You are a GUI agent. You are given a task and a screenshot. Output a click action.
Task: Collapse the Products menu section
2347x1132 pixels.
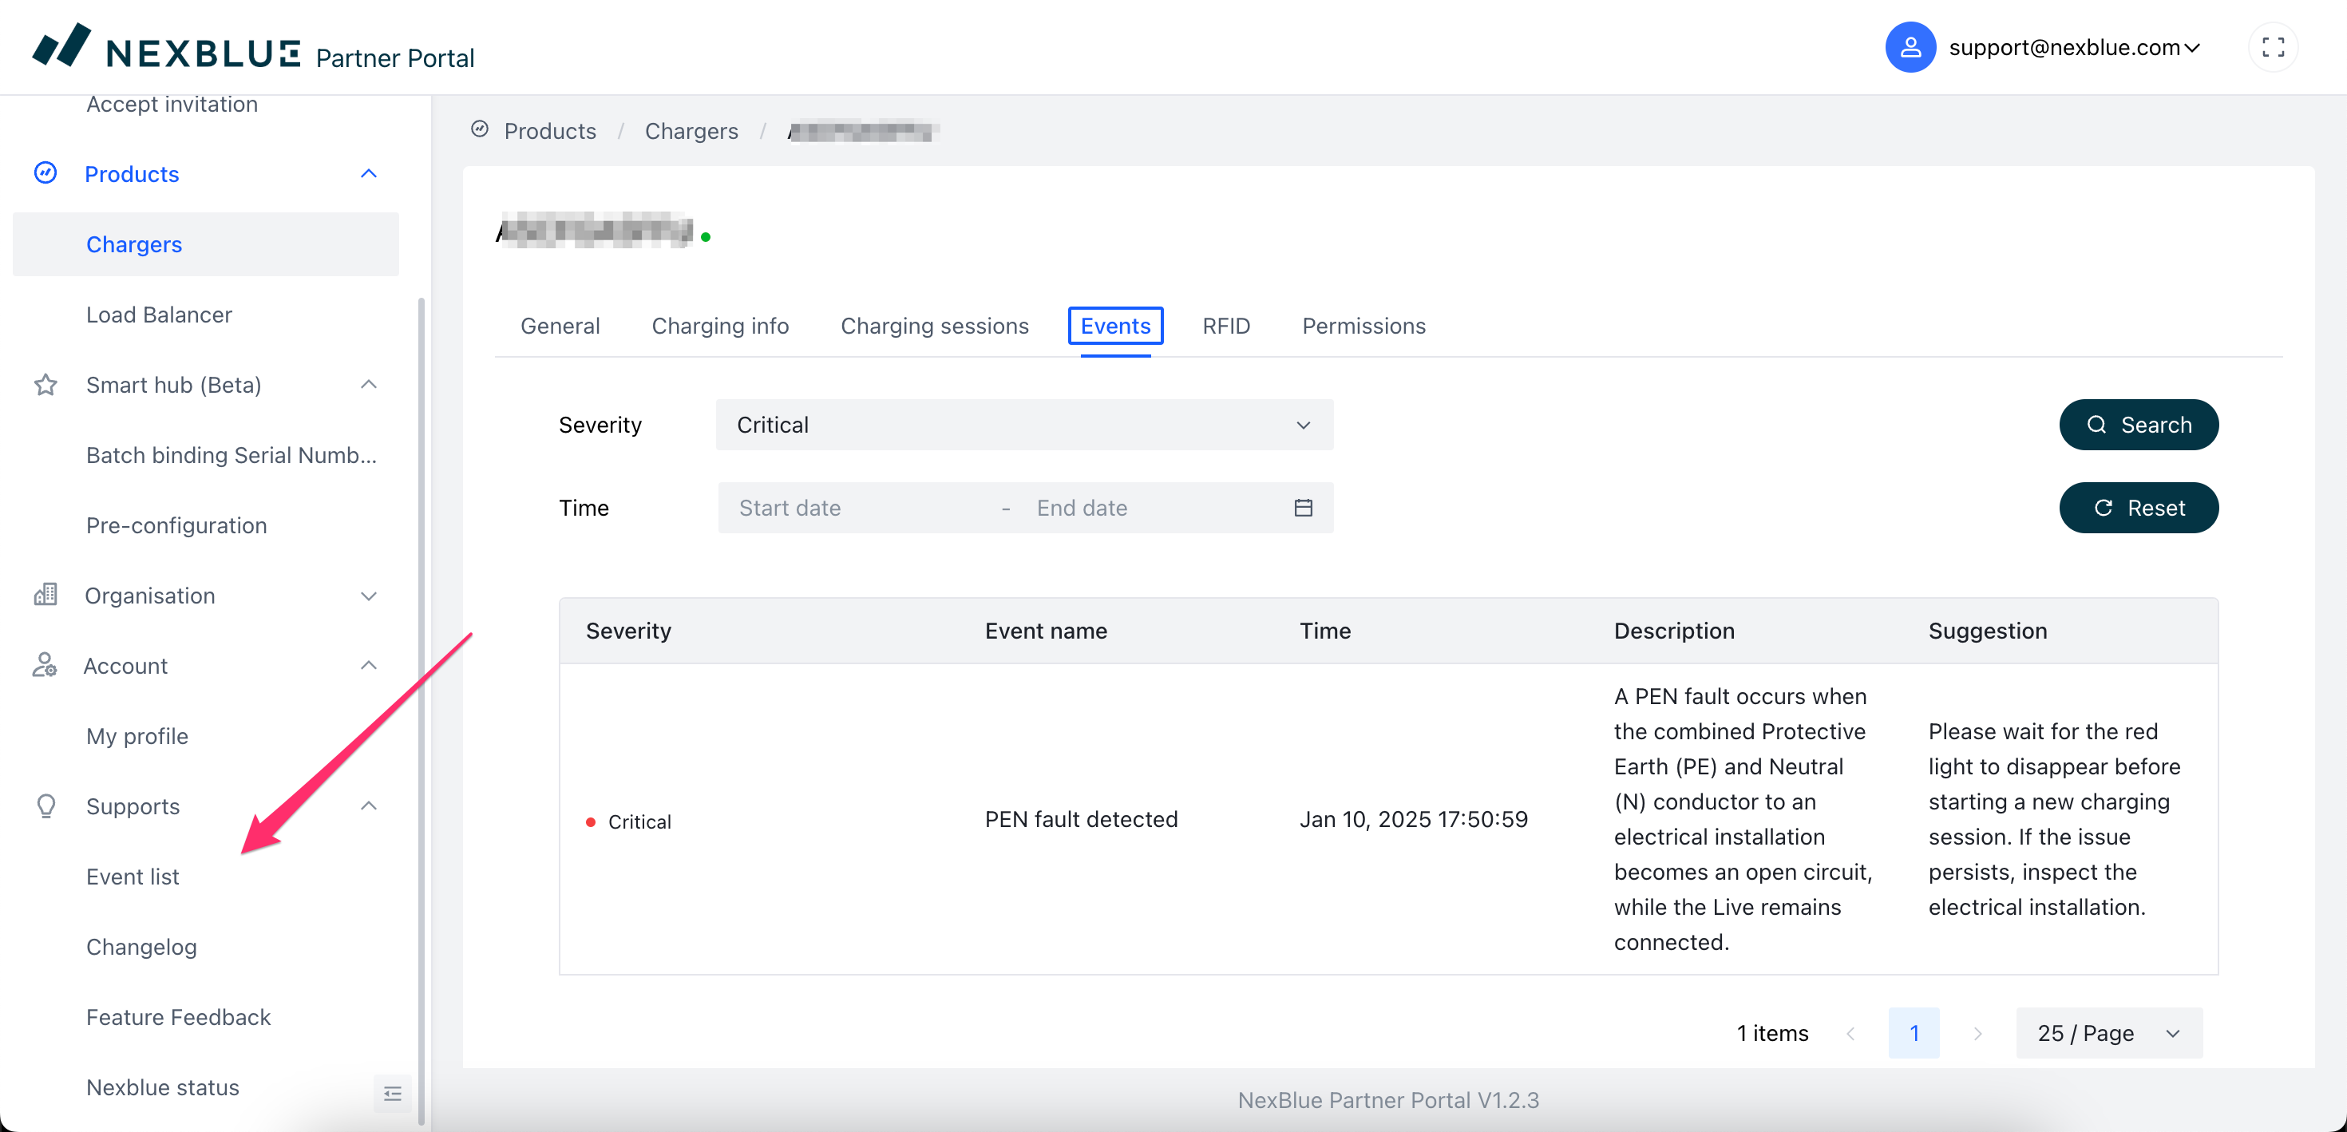coord(368,174)
